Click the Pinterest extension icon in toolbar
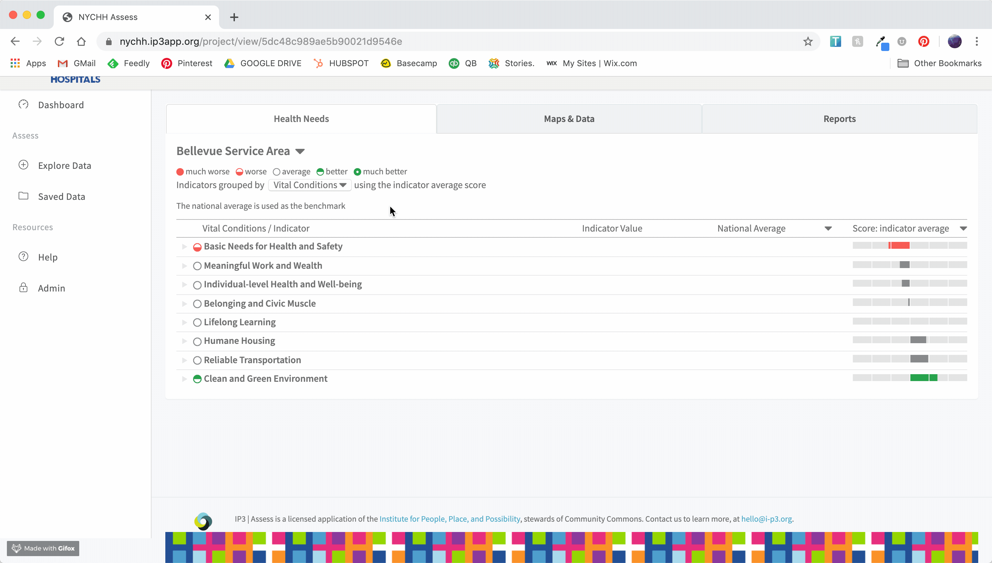This screenshot has height=563, width=992. point(923,41)
